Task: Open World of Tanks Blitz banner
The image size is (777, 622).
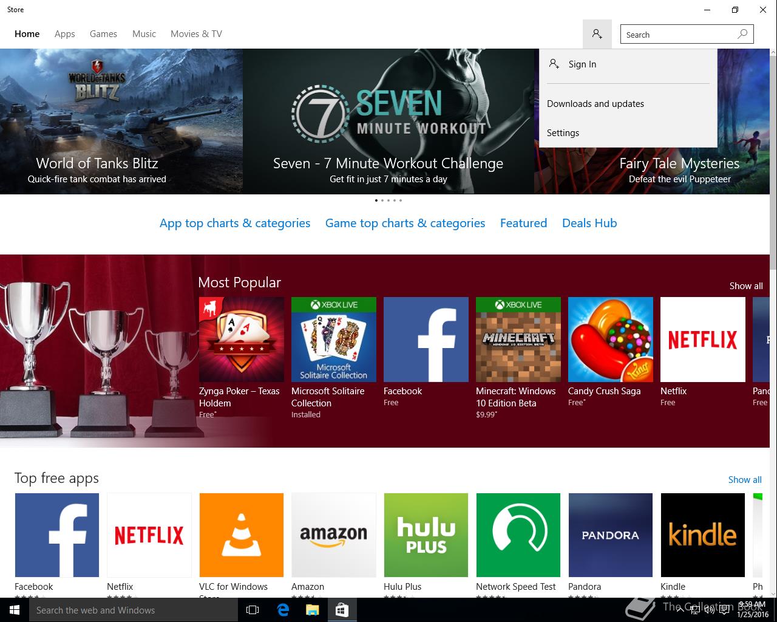Action: 121,121
